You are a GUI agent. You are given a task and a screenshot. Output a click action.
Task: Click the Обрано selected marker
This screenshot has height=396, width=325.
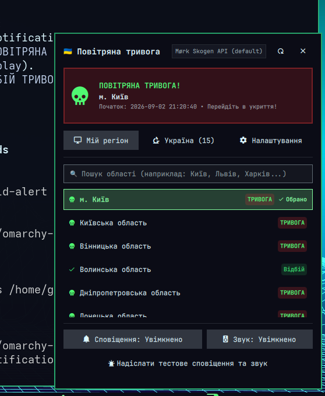[293, 199]
